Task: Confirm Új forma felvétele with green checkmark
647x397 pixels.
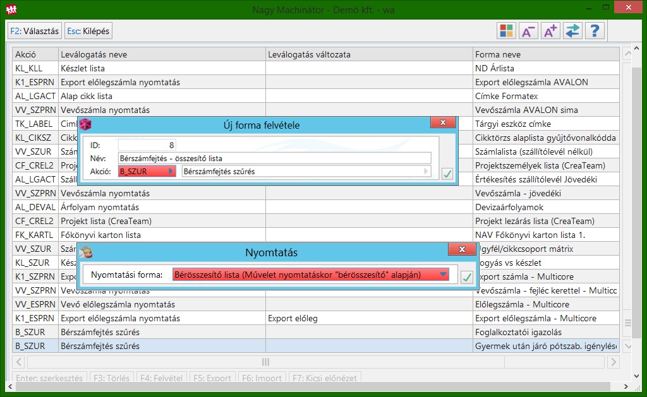Action: (447, 174)
